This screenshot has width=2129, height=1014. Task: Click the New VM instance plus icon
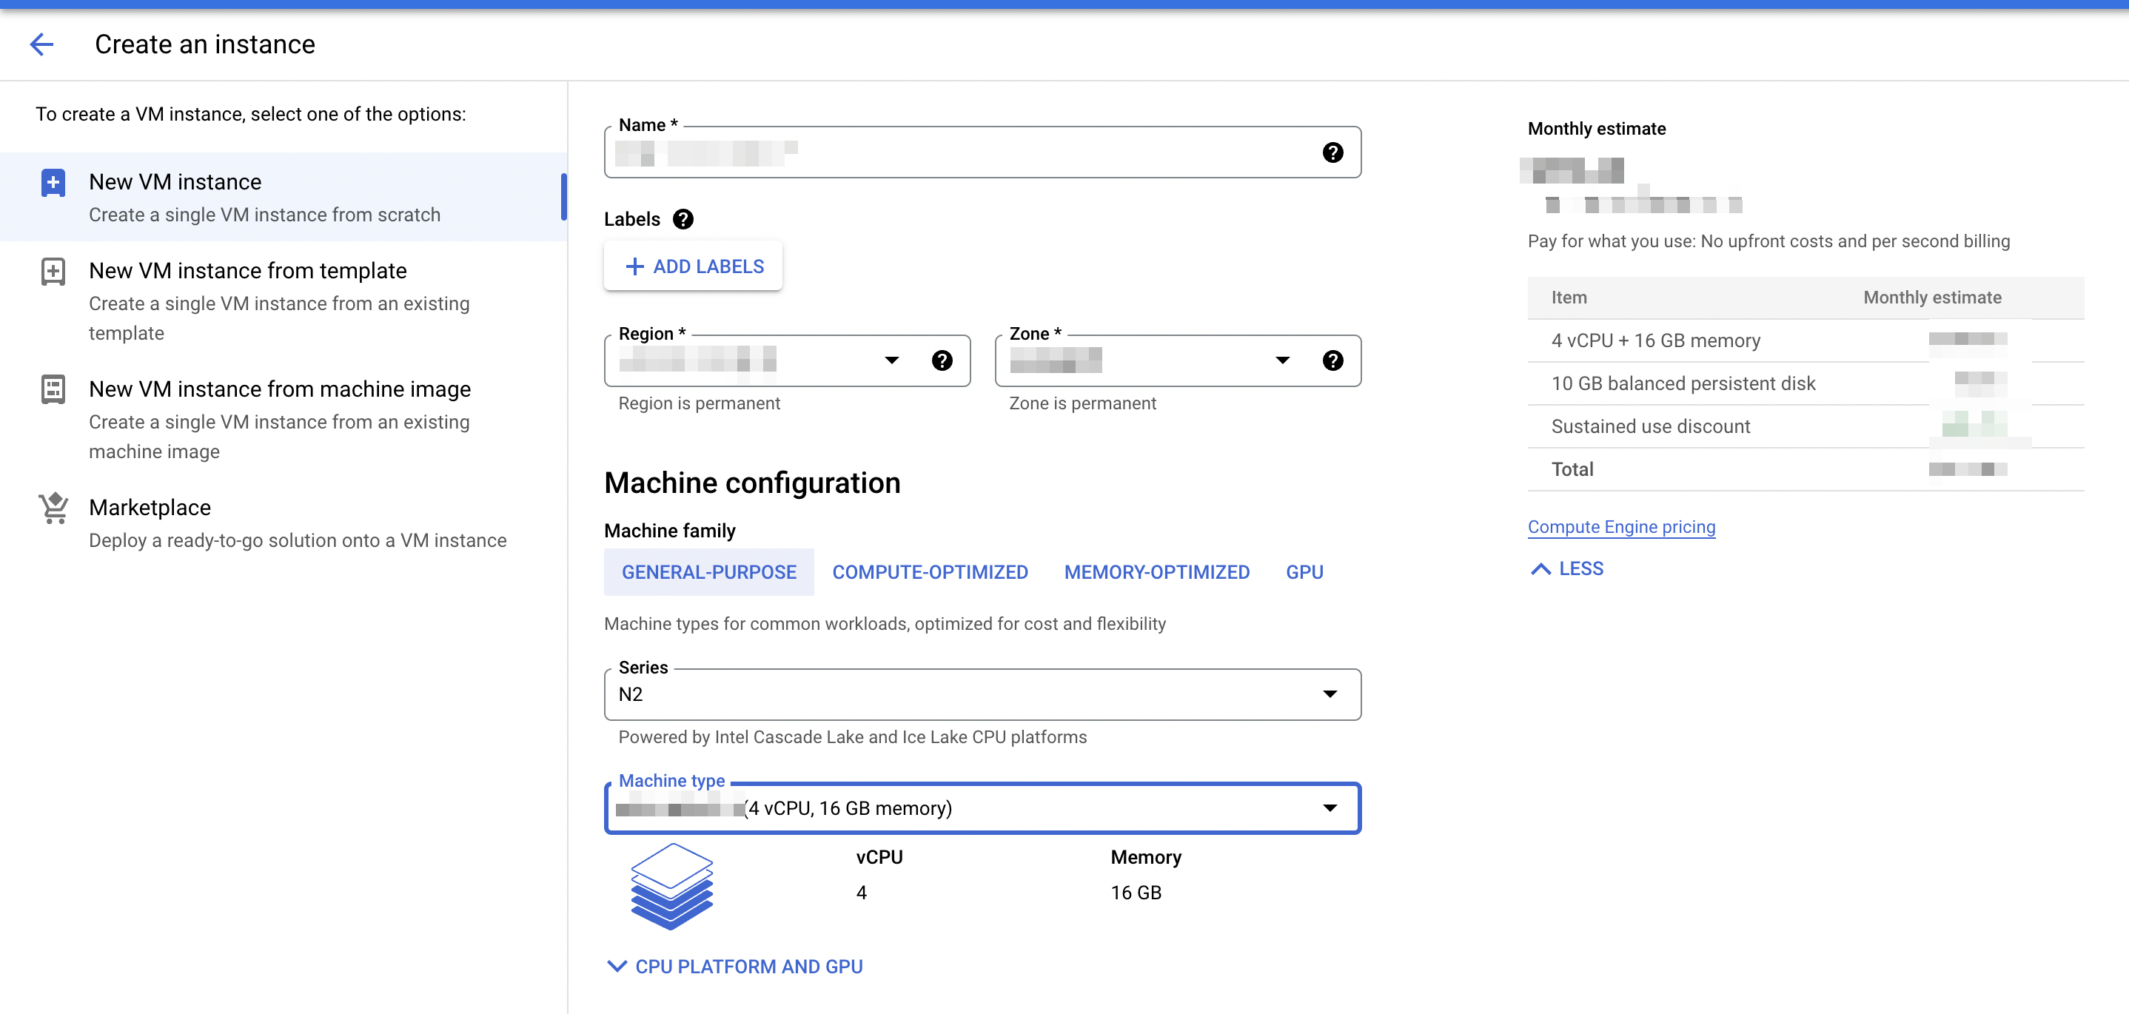coord(53,183)
